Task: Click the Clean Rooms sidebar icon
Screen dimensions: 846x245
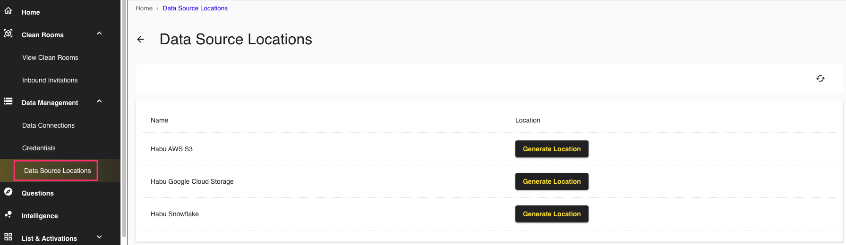Action: tap(8, 33)
